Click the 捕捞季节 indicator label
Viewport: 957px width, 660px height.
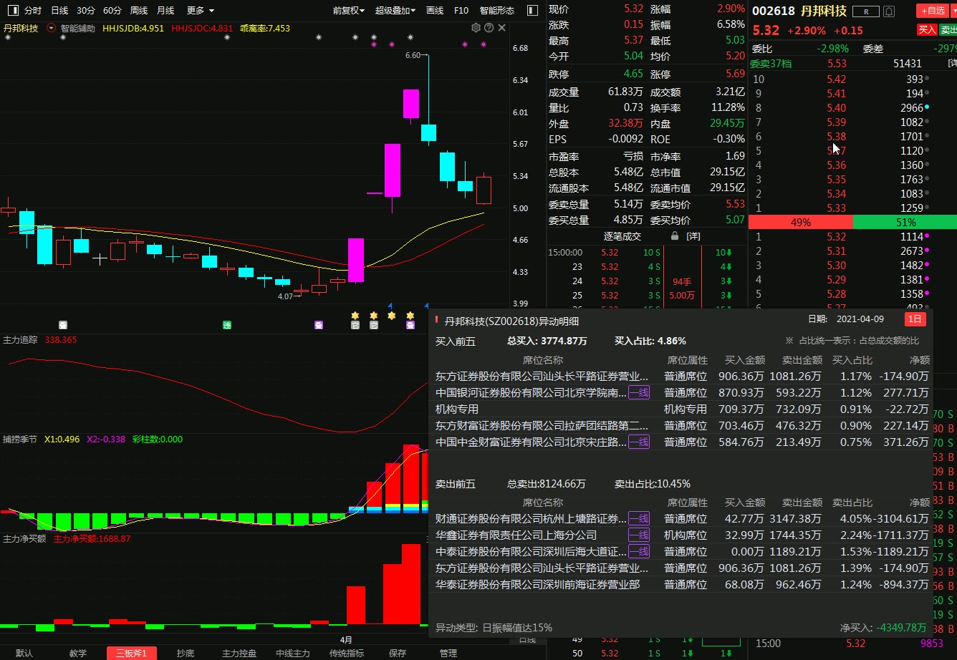coord(20,440)
